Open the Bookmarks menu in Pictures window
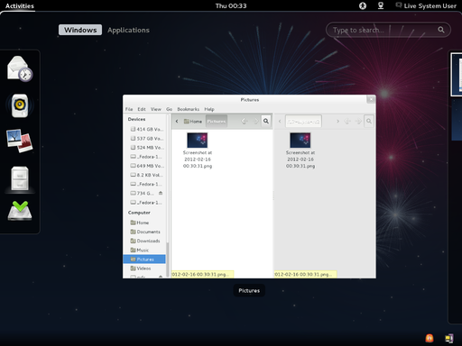This screenshot has width=462, height=346. click(189, 109)
